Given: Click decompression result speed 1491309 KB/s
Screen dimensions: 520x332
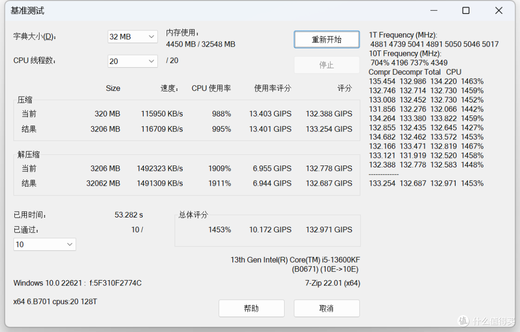Looking at the screenshot, I should 160,183.
